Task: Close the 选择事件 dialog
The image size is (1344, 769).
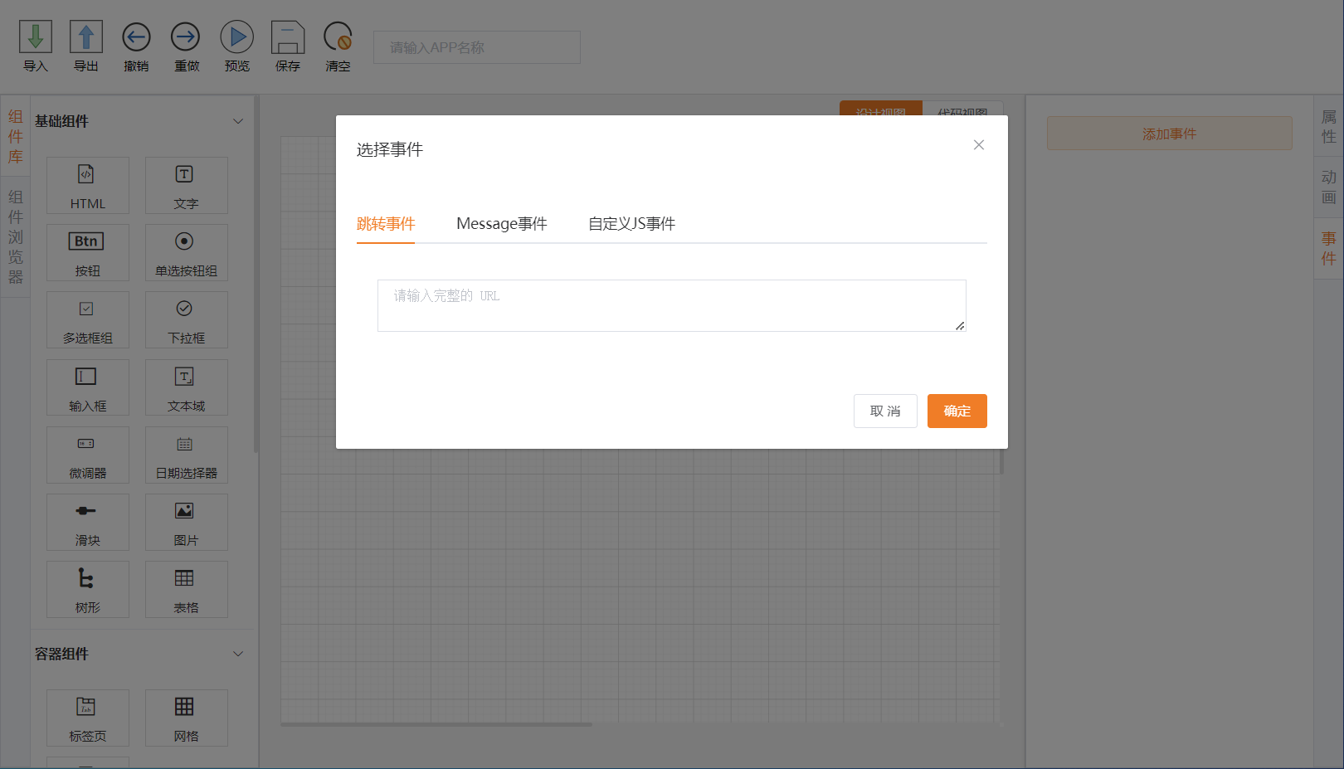Action: click(x=979, y=145)
